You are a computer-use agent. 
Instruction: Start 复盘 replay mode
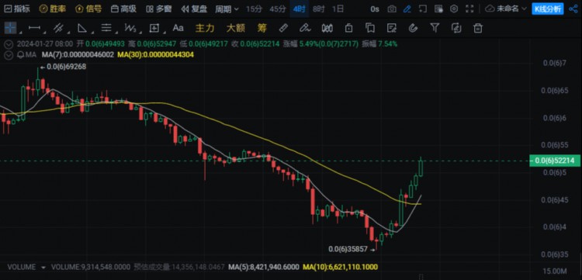coord(194,9)
